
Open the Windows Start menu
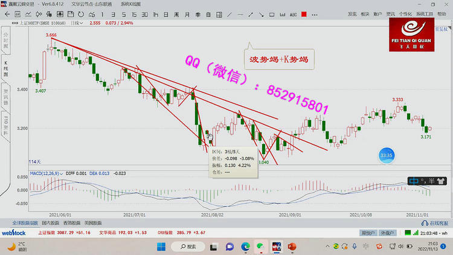[x=161, y=247]
